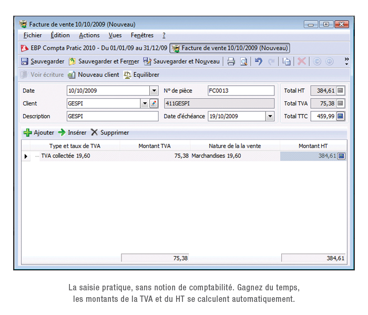Click the Description input field
The height and width of the screenshot is (315, 368).
pyautogui.click(x=112, y=116)
